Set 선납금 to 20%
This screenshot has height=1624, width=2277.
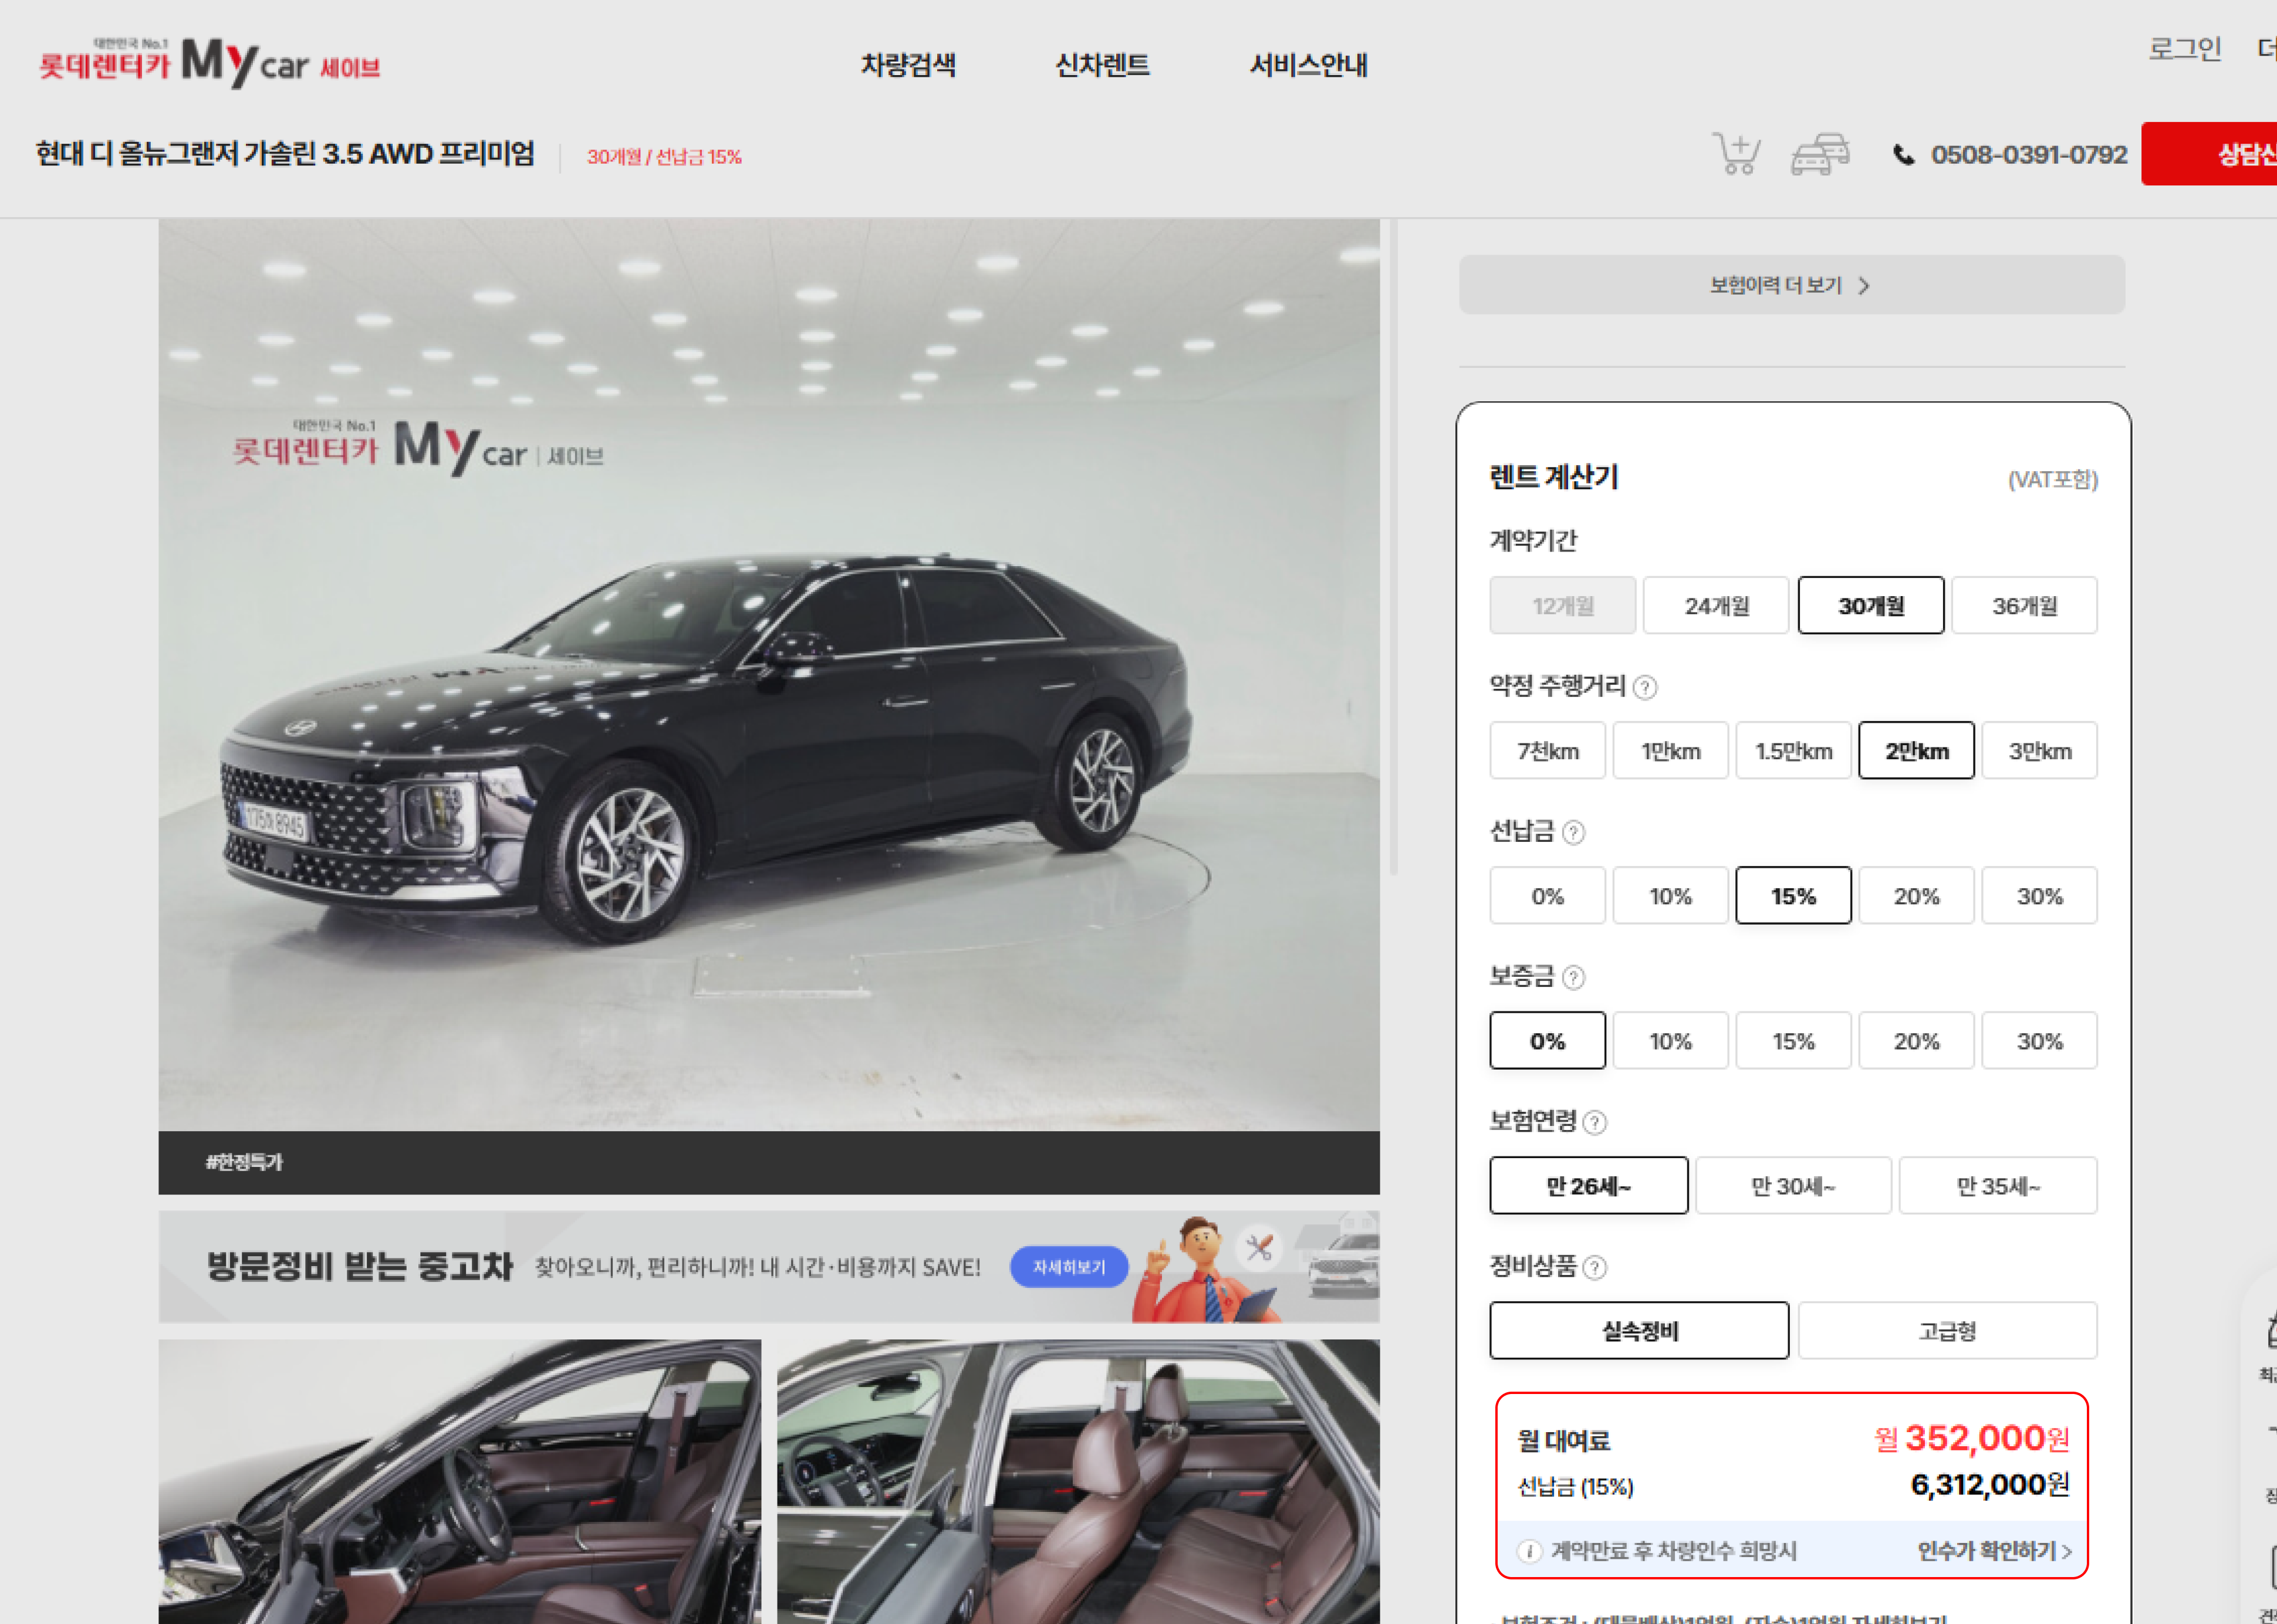(1916, 895)
